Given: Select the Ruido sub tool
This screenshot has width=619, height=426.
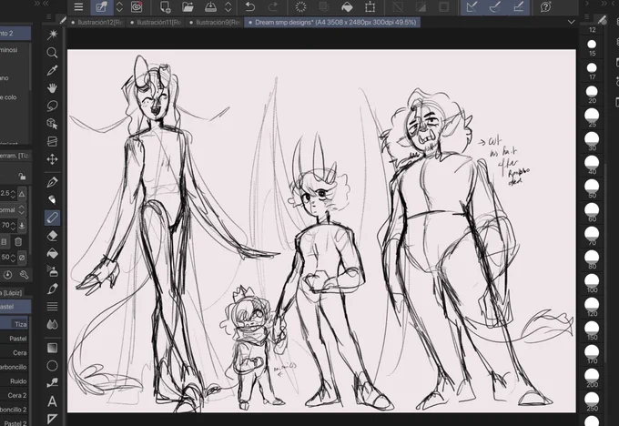Looking at the screenshot, I should pyautogui.click(x=15, y=381).
